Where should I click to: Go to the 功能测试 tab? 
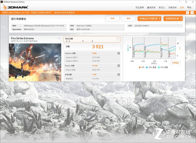click(173, 7)
